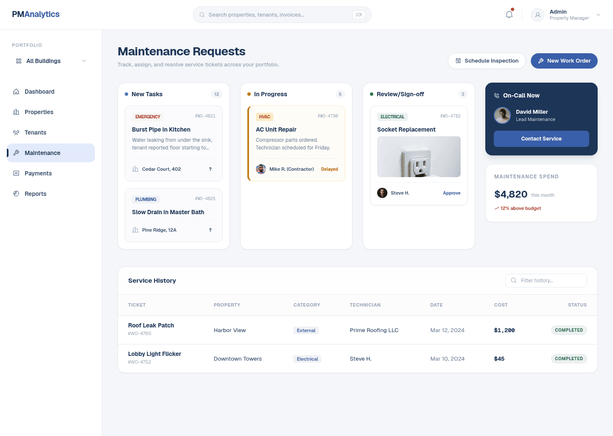Viewport: 613px width, 436px height.
Task: Click the Payments card icon
Action: coord(16,173)
